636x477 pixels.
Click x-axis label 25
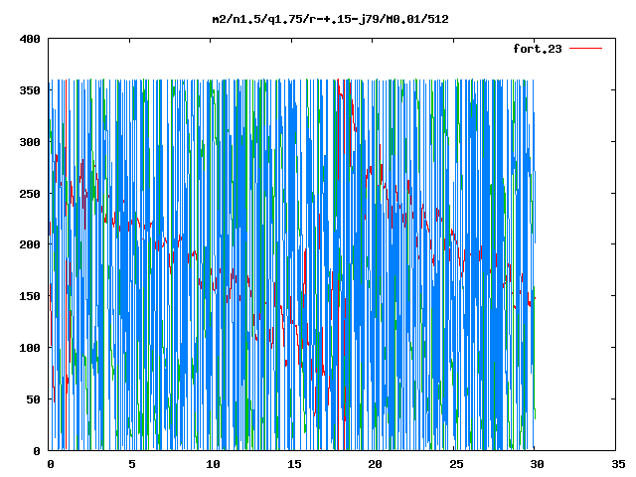[456, 464]
